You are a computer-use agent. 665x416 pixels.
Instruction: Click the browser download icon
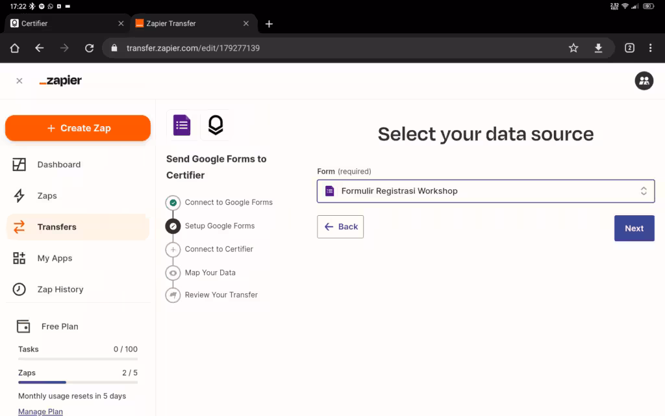pos(598,48)
